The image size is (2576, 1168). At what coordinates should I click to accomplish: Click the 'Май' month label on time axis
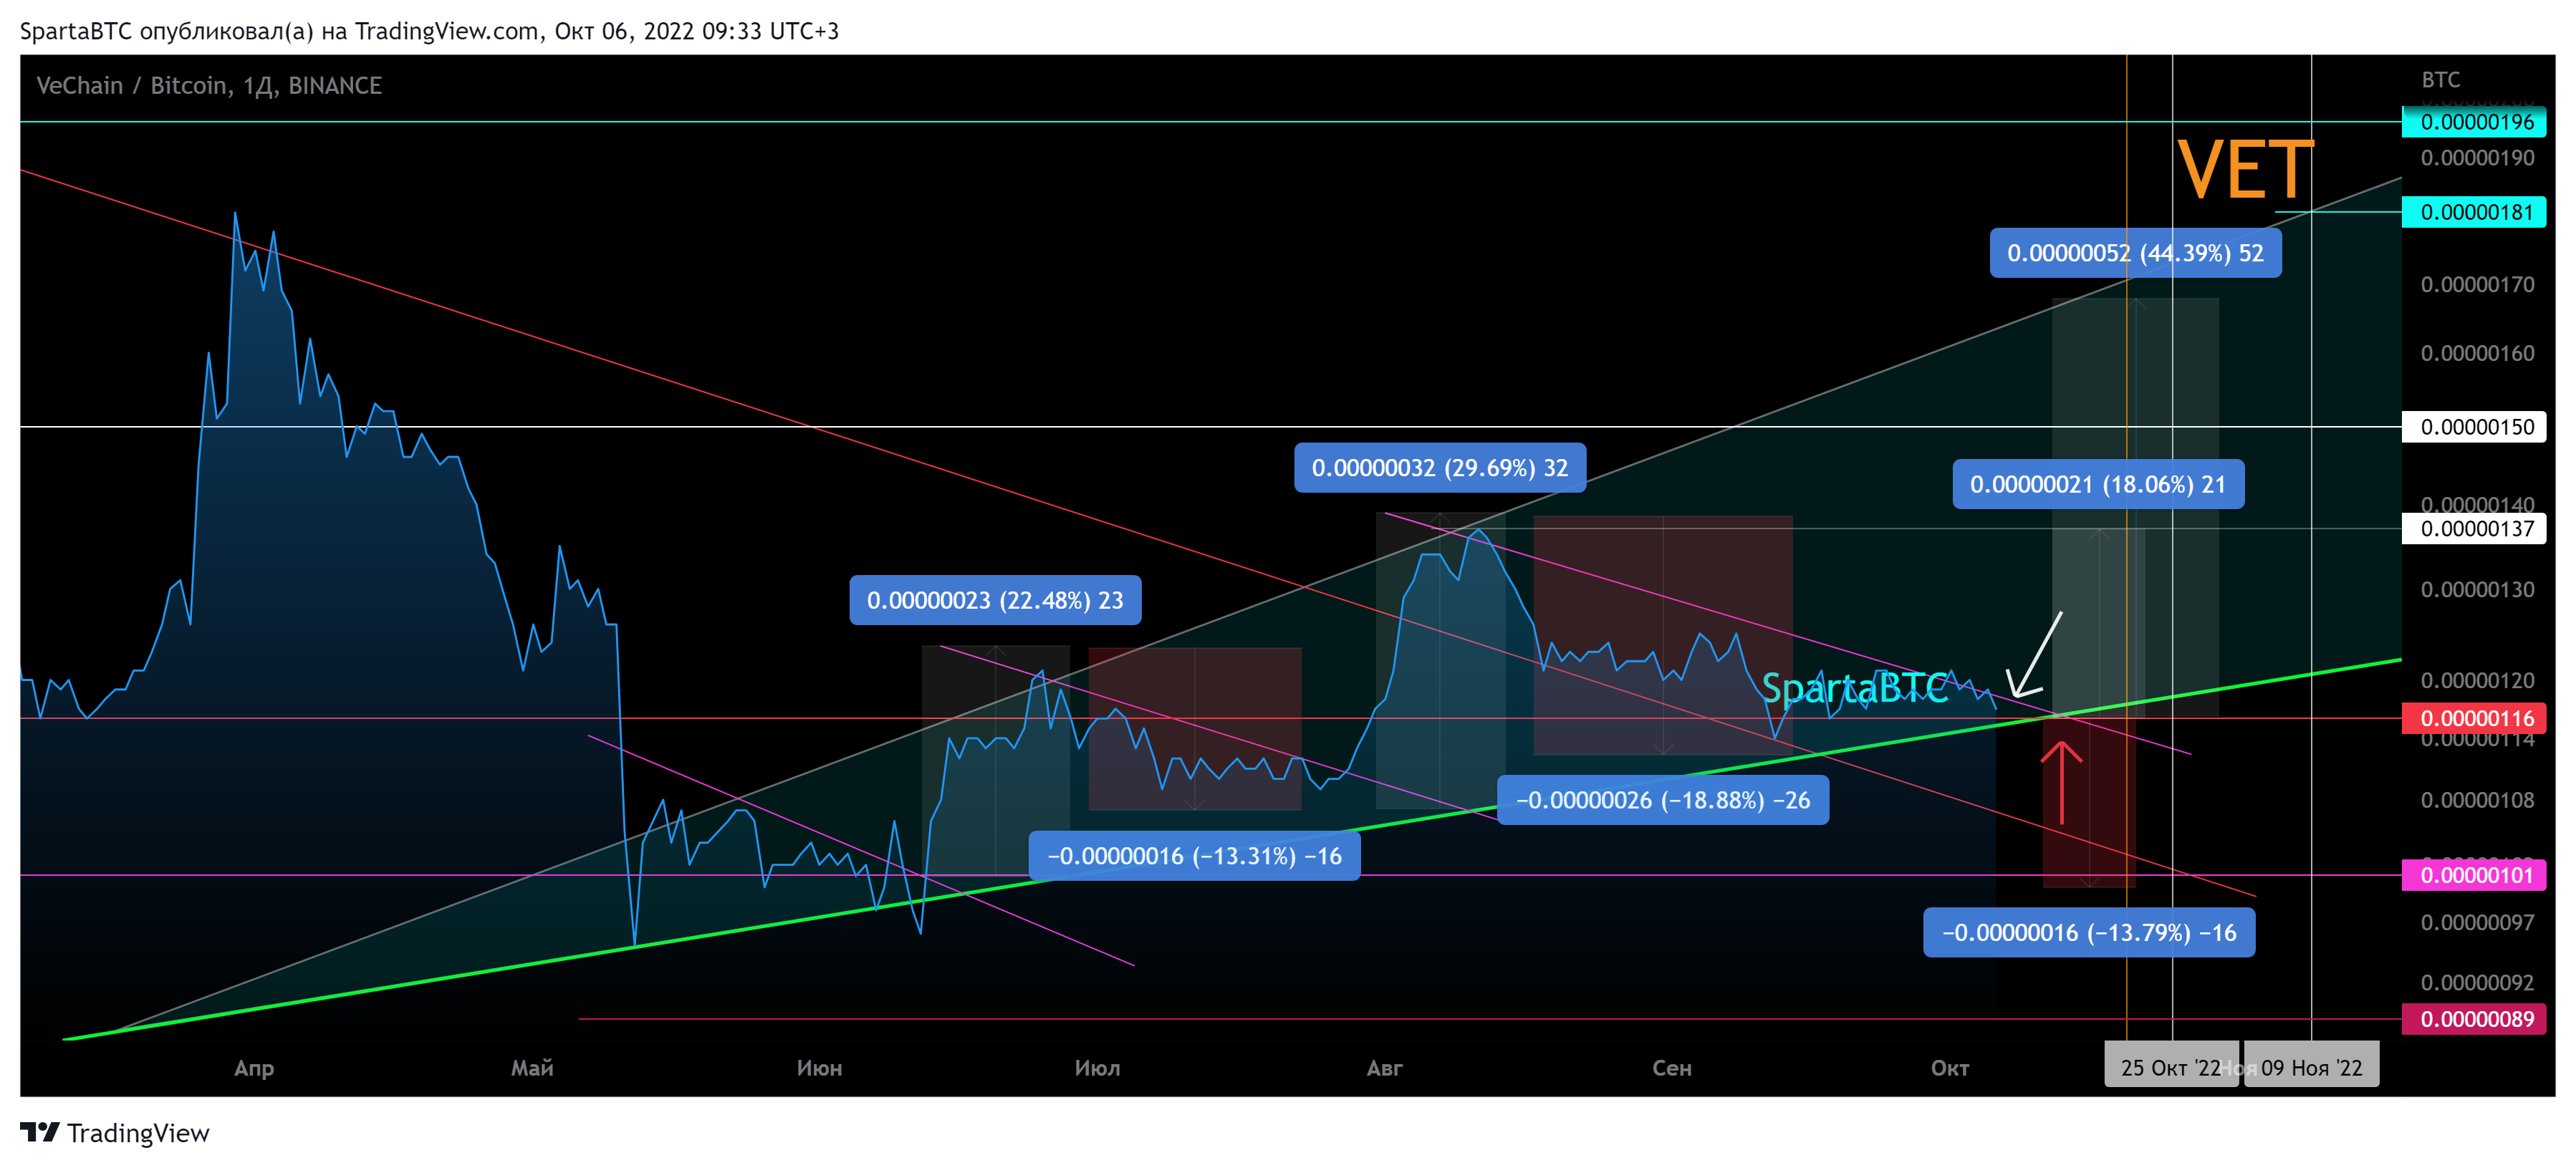coord(532,1068)
